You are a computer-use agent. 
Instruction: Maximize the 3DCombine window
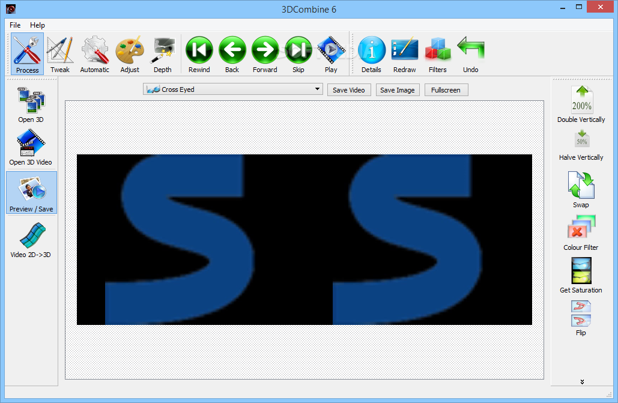coord(579,7)
